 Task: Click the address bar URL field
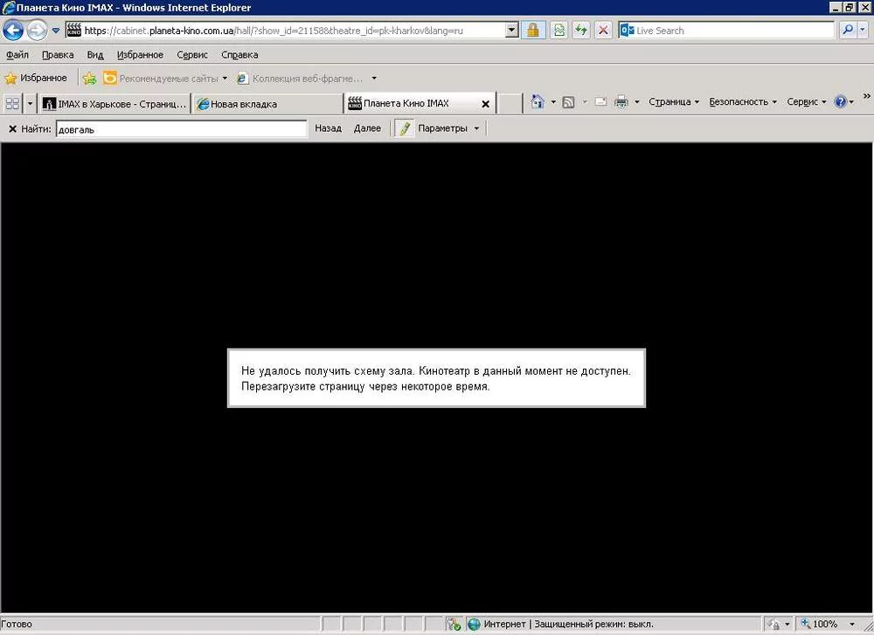284,31
